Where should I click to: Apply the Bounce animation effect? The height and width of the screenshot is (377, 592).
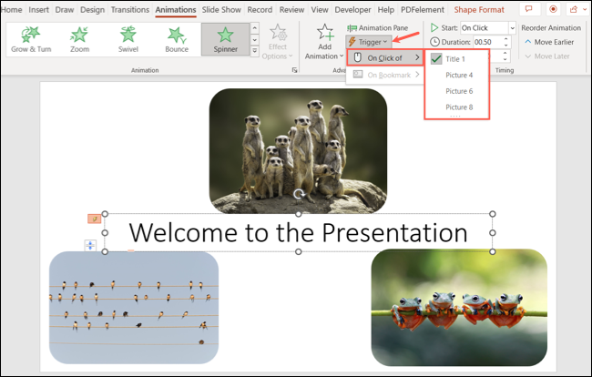[x=177, y=39]
